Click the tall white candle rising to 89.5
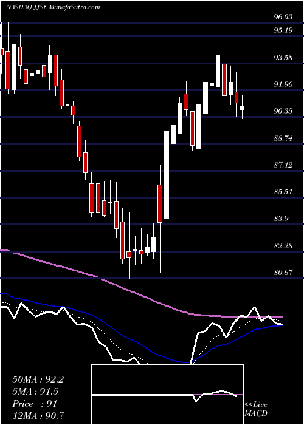The width and height of the screenshot is (304, 425). (167, 175)
